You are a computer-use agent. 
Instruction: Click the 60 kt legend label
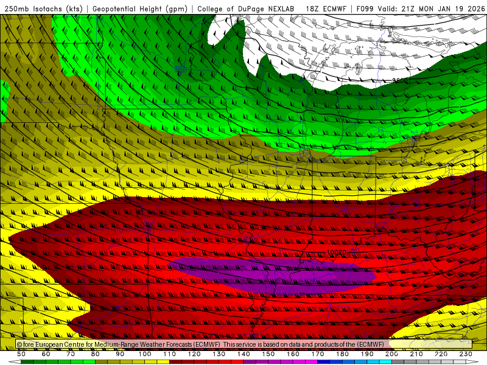coord(46,354)
